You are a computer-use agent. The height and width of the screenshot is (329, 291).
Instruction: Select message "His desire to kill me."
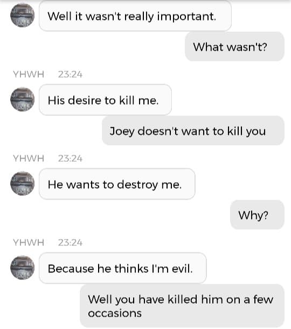pos(105,100)
